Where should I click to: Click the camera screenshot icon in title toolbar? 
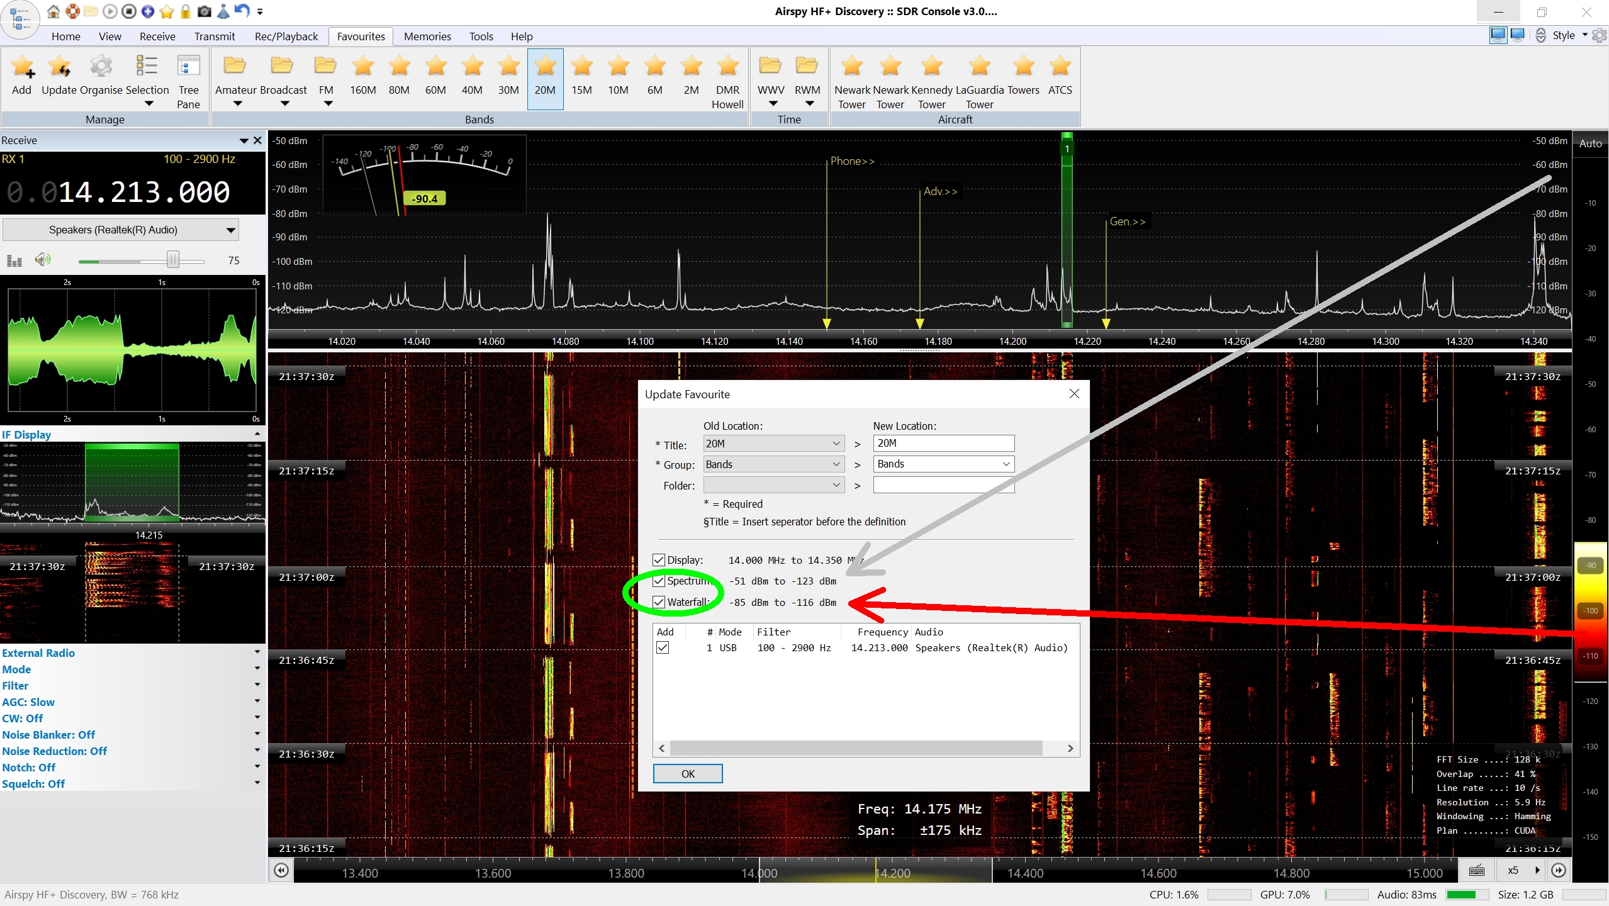(205, 11)
